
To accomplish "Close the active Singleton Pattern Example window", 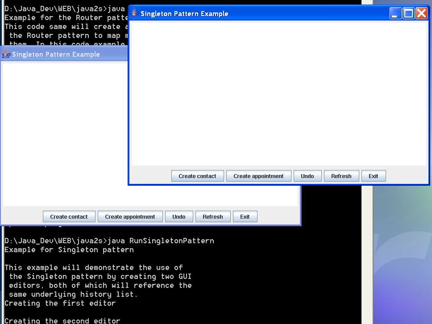I will (421, 13).
